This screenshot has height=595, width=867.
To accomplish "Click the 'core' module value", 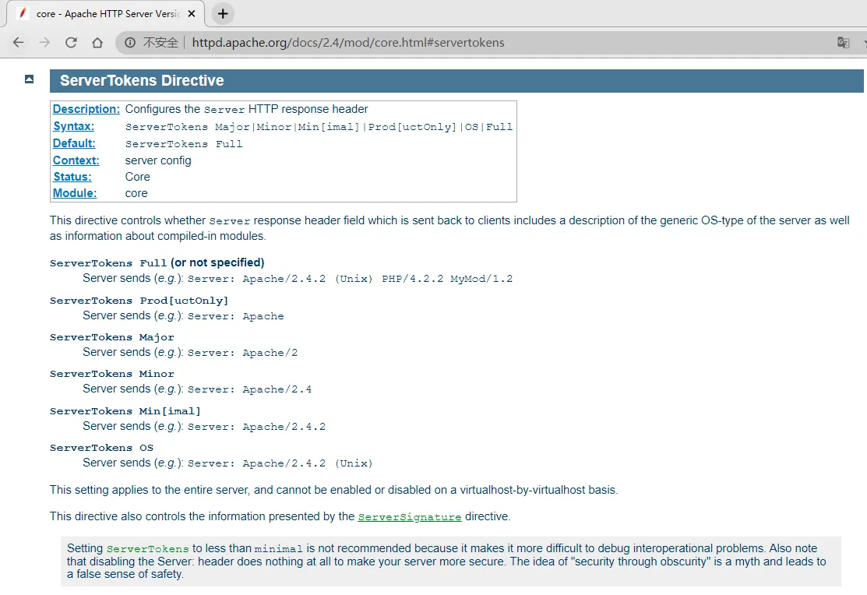I will [x=136, y=194].
